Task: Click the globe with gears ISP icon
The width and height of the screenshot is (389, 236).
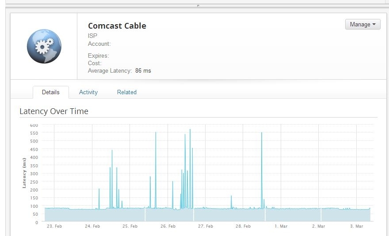Action: click(x=44, y=46)
